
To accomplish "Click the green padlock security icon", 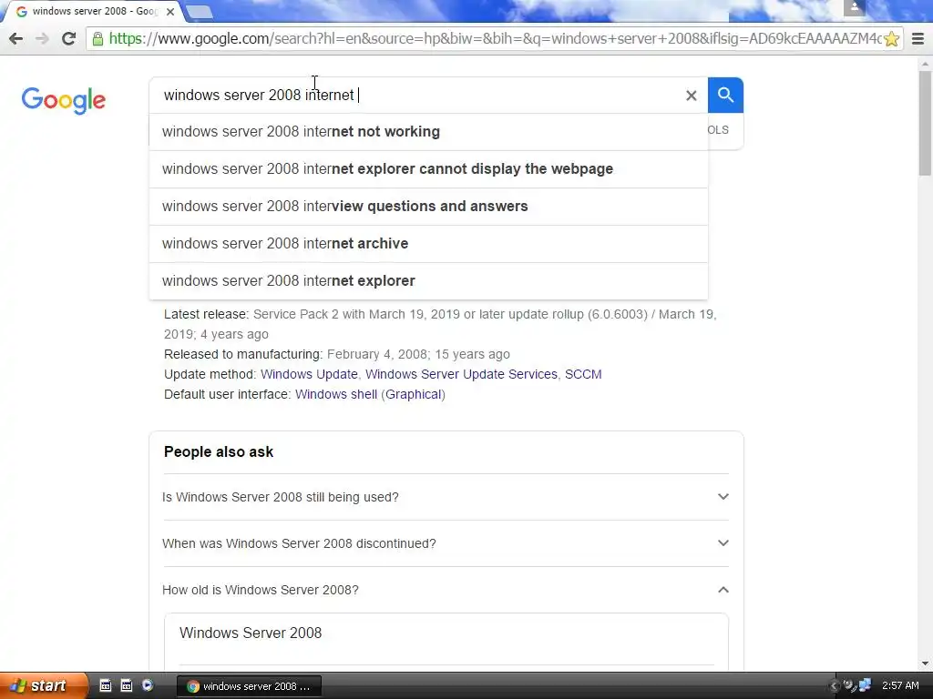I will point(97,38).
